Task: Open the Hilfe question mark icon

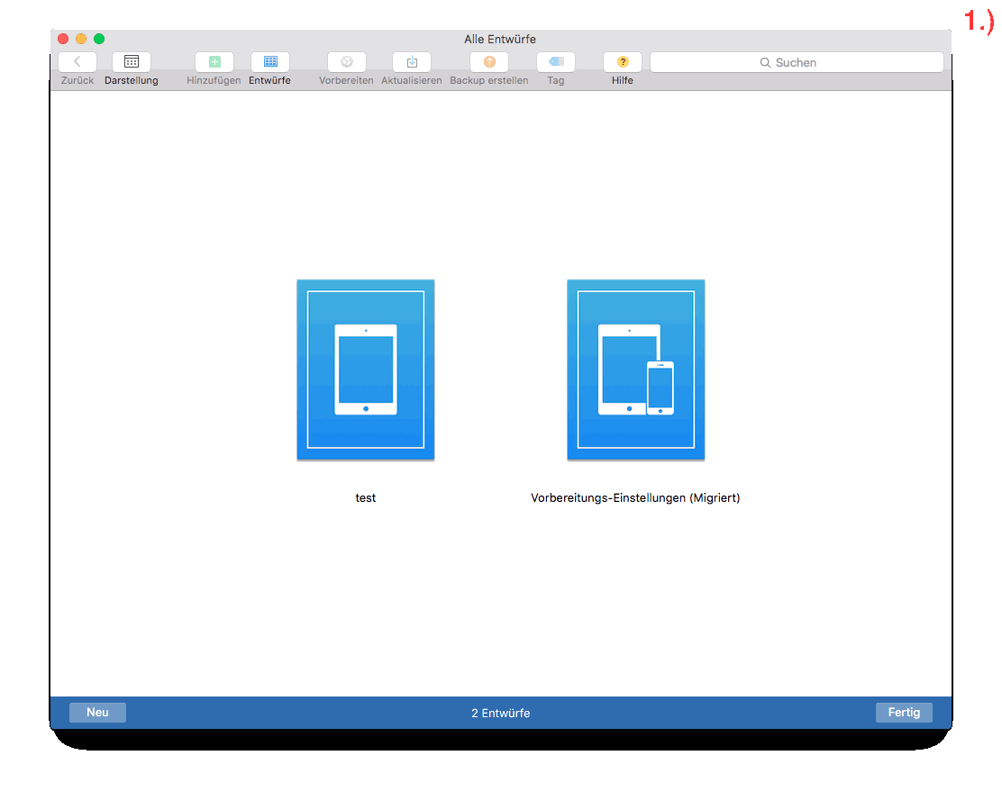Action: (622, 61)
